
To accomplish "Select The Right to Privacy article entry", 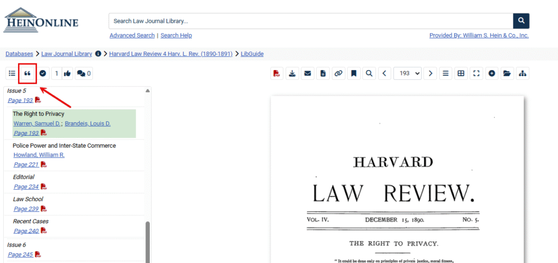I will (39, 114).
